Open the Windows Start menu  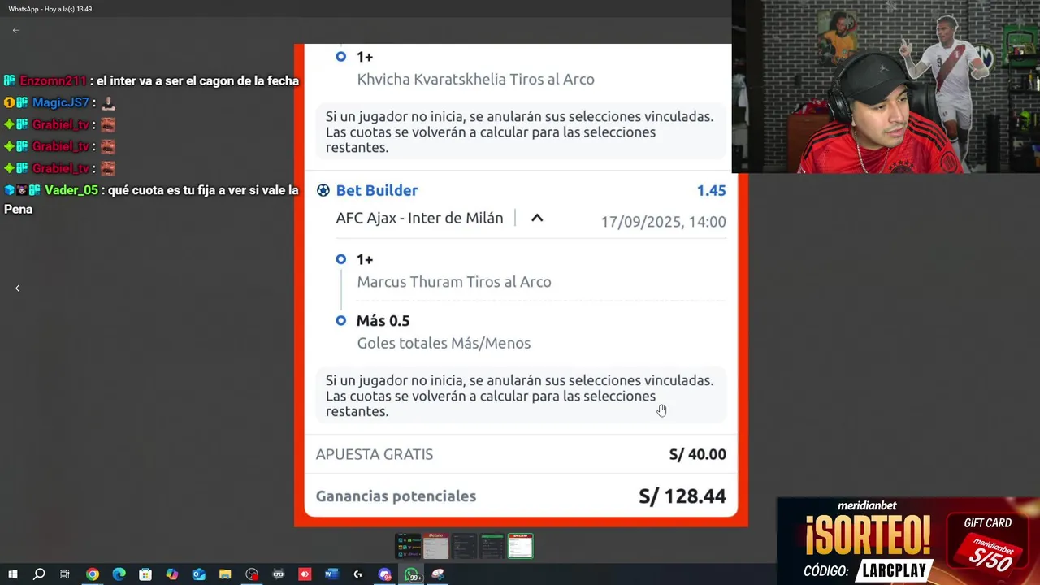[x=13, y=574]
